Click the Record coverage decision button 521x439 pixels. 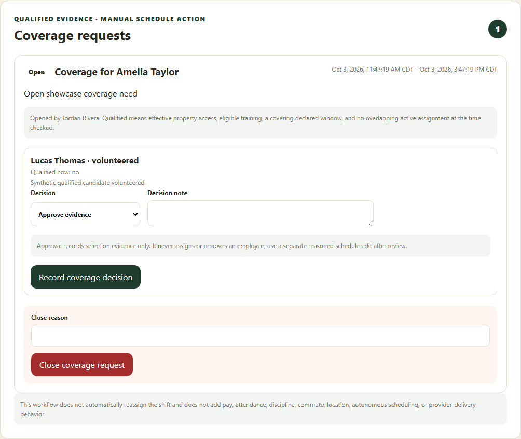86,277
